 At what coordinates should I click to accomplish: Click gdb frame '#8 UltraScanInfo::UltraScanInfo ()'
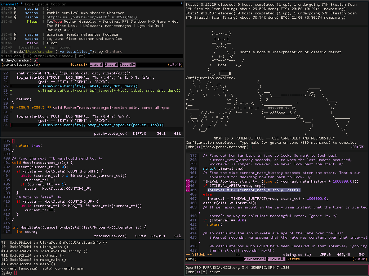54,243
